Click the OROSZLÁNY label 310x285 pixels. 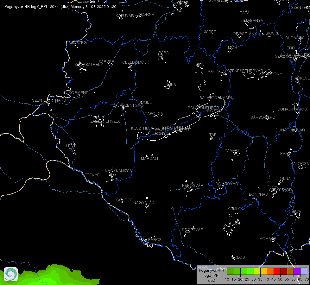pos(244,34)
